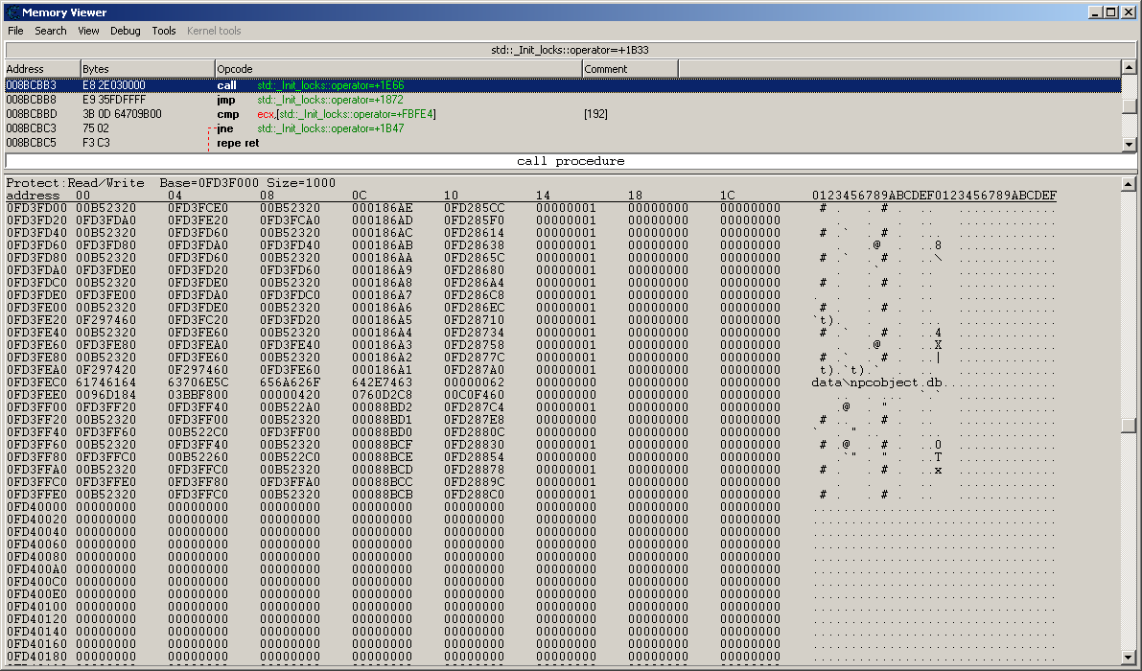Click the Cheat Engine icon in title bar
This screenshot has width=1142, height=671.
(x=12, y=12)
